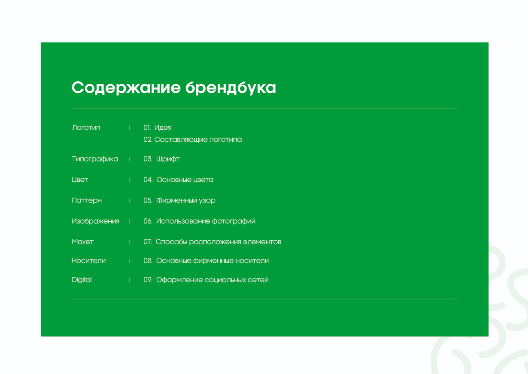The height and width of the screenshot is (374, 528).
Task: Open the '01. Идея' entry
Action: tap(158, 128)
